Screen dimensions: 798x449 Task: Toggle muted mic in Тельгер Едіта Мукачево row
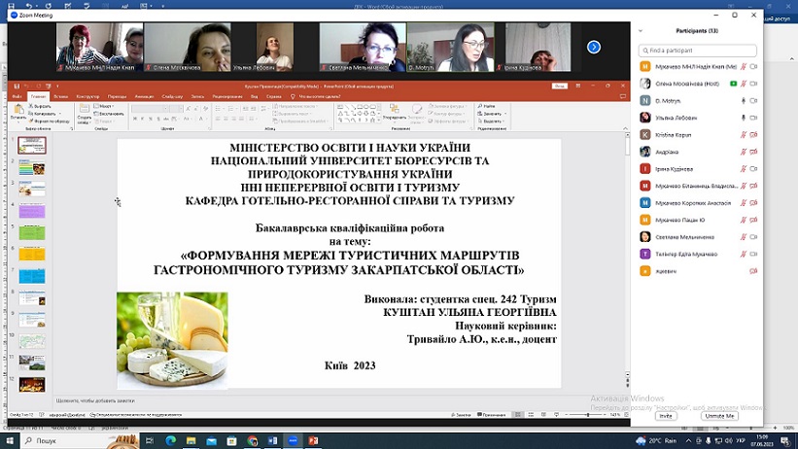[743, 254]
